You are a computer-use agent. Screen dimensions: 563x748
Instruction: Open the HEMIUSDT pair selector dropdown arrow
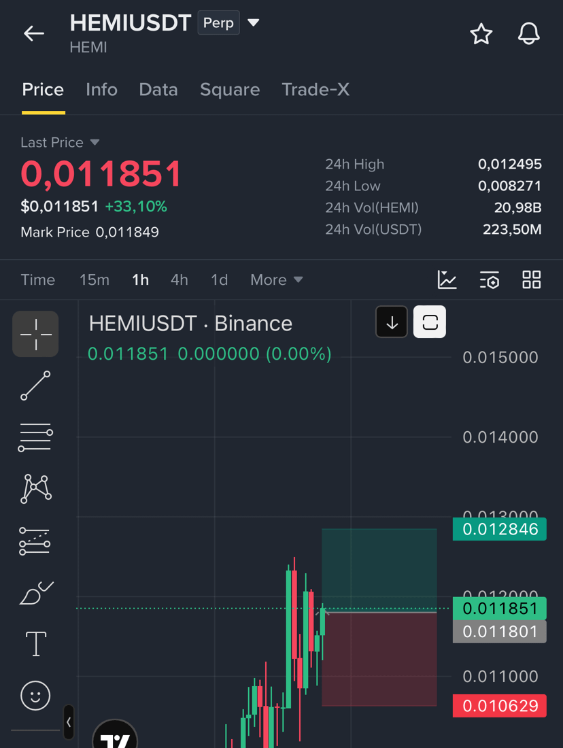[254, 22]
